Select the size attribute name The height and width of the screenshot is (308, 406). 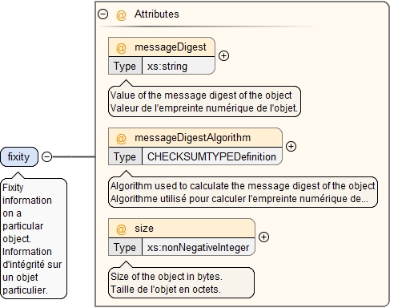tap(144, 229)
